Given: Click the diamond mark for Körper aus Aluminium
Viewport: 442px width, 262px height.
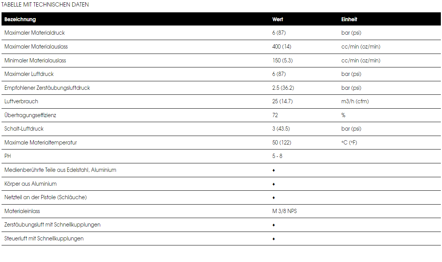Looking at the screenshot, I should point(274,184).
